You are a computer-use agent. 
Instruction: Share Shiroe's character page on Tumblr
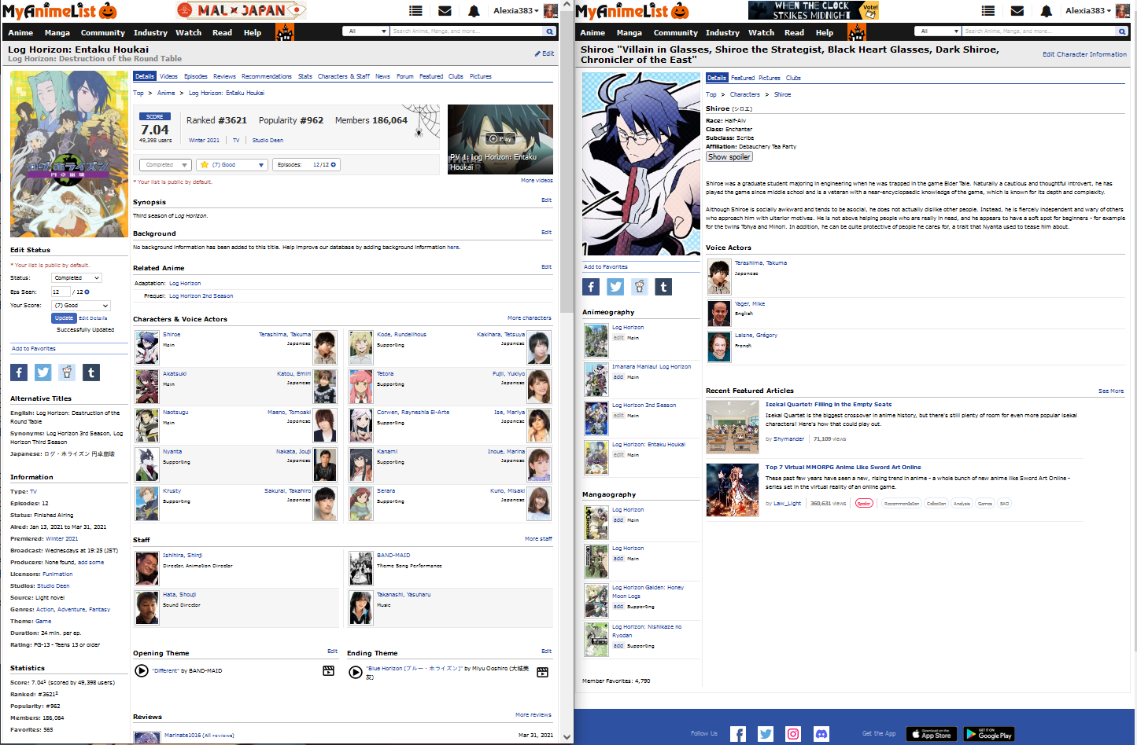(663, 287)
